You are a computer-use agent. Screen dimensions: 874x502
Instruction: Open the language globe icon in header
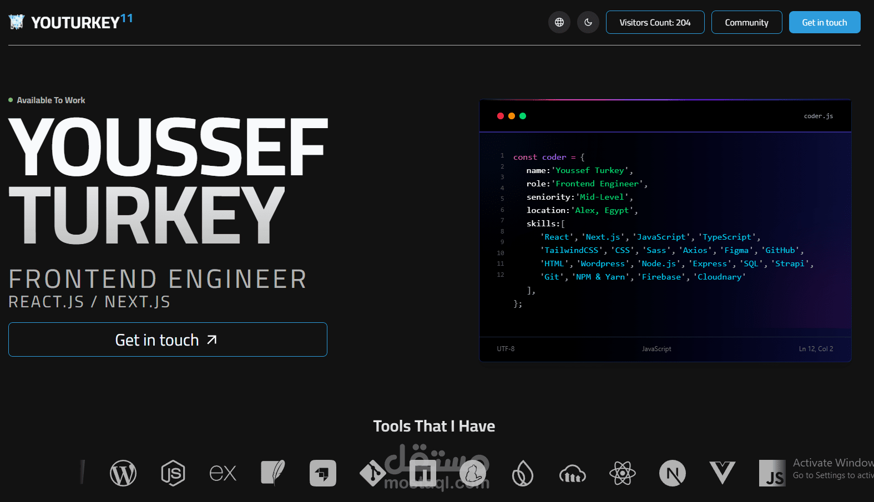559,22
